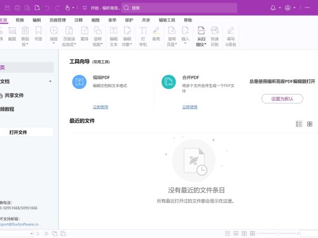
Task: Click the 设置为默认 set as default button
Action: coord(282,99)
